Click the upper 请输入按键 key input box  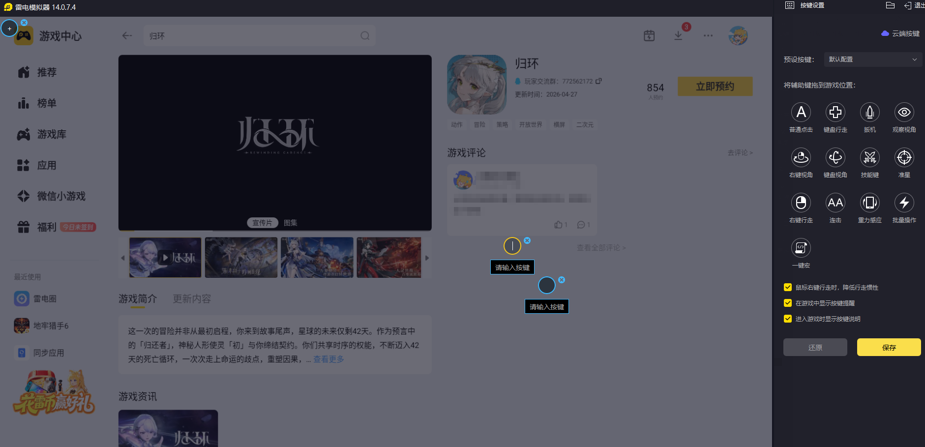tap(512, 268)
